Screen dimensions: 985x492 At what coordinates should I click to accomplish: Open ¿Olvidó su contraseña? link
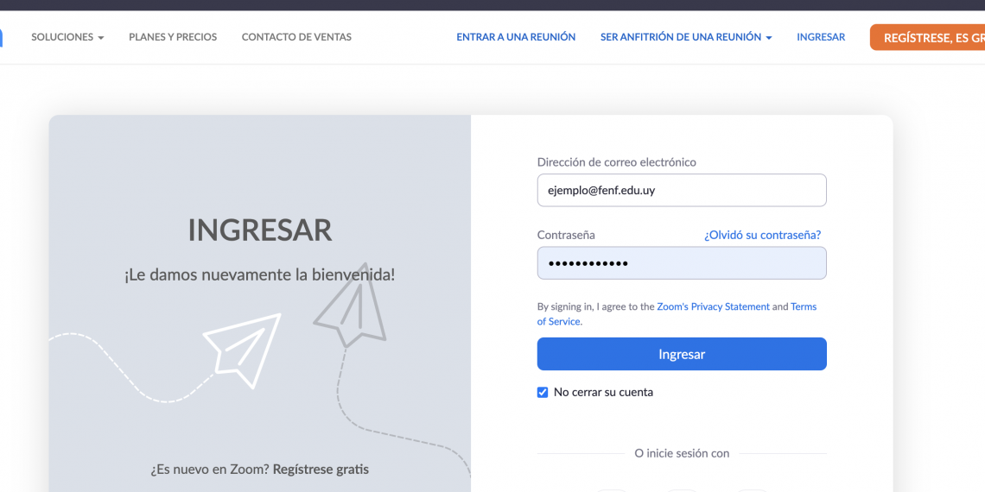coord(762,235)
